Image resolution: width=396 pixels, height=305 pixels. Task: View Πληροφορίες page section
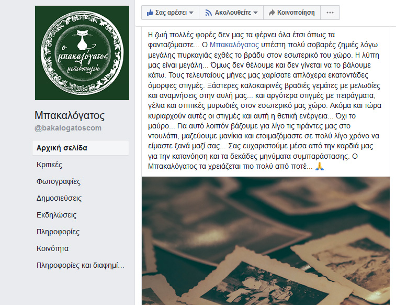point(58,232)
